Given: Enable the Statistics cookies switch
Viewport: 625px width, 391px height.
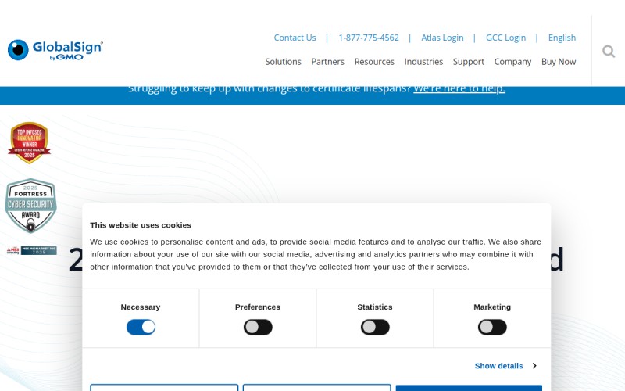Looking at the screenshot, I should point(375,327).
